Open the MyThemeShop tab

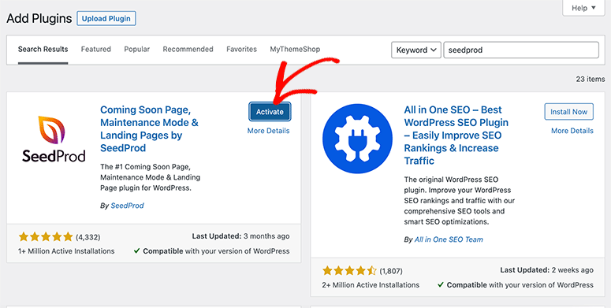coord(295,50)
